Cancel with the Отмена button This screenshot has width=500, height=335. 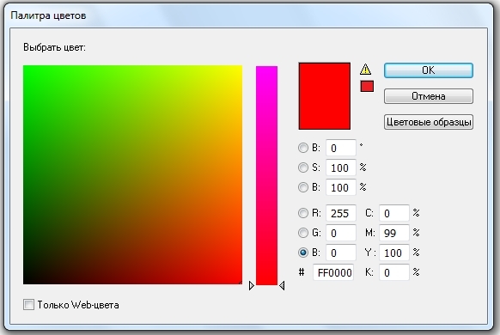point(428,96)
